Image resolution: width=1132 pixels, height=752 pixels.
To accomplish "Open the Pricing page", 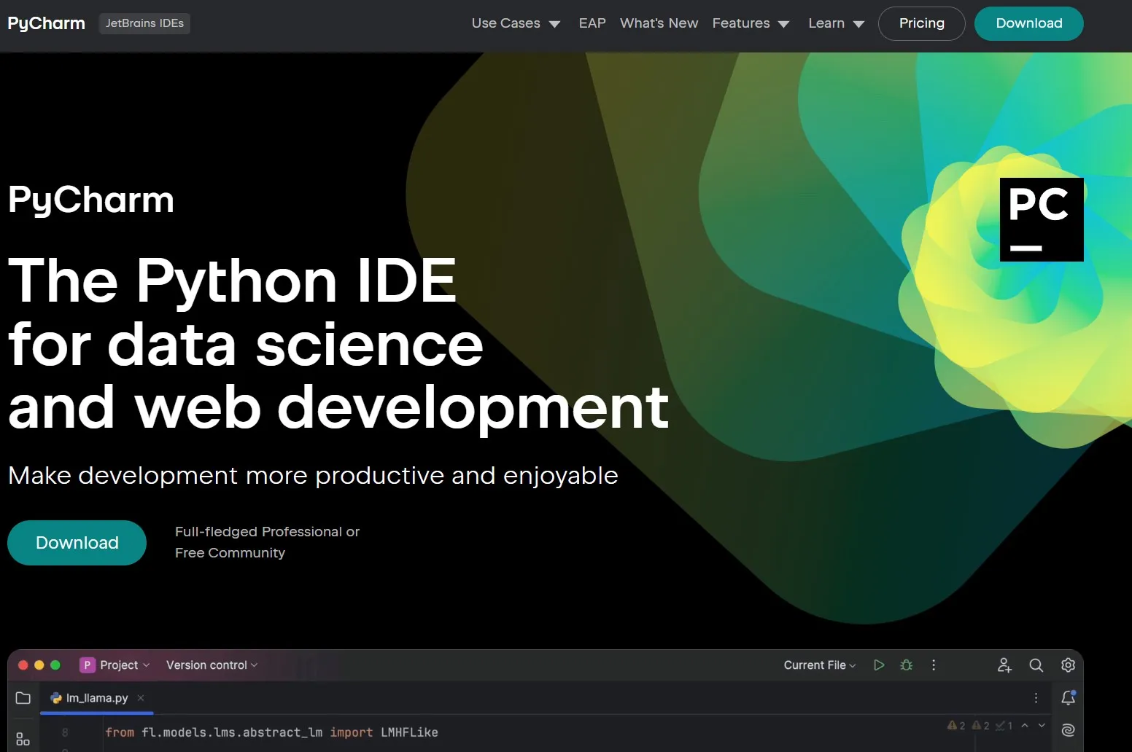I will coord(922,23).
